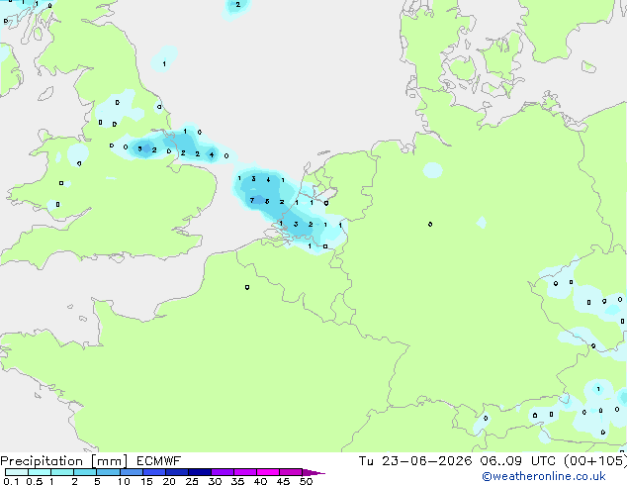Click the over-50 mm legend arrow tip

313,472
